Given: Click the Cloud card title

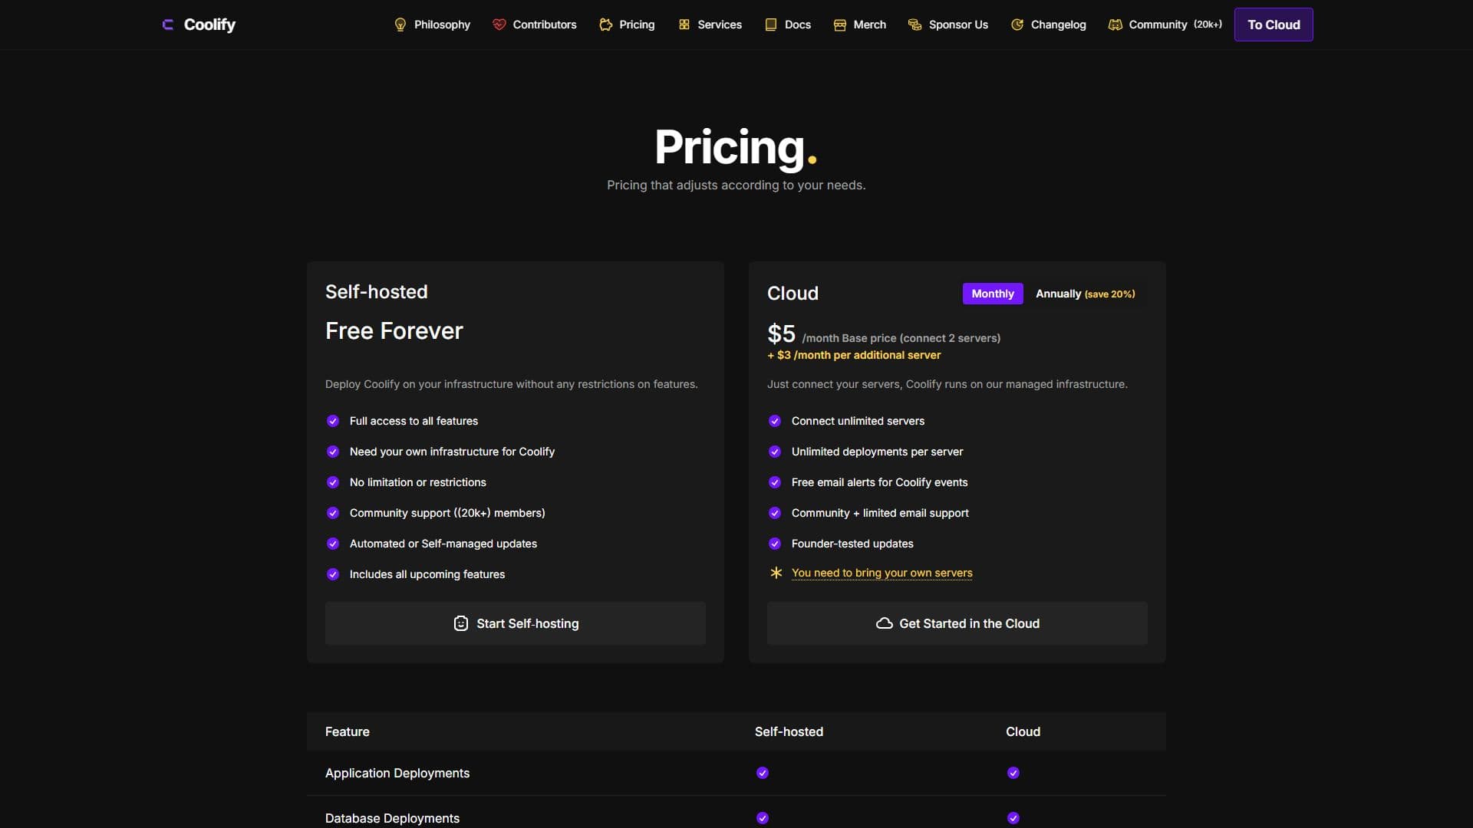Looking at the screenshot, I should (793, 293).
